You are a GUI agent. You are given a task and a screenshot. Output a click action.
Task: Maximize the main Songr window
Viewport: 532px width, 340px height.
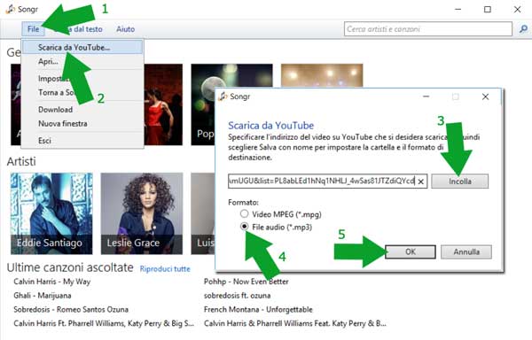pyautogui.click(x=487, y=10)
